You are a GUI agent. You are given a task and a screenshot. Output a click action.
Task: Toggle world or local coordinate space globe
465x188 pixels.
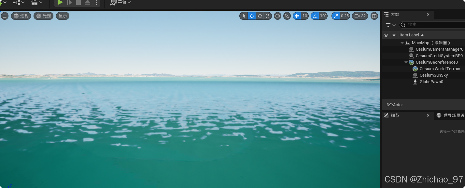[x=277, y=16]
